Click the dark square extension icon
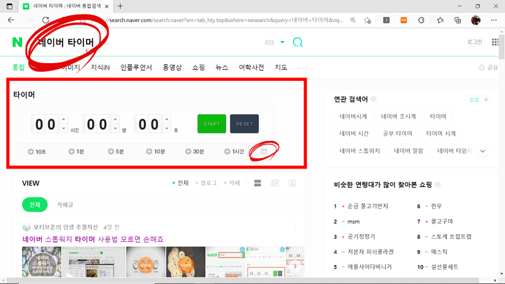This screenshot has height=284, width=505. coord(386,20)
